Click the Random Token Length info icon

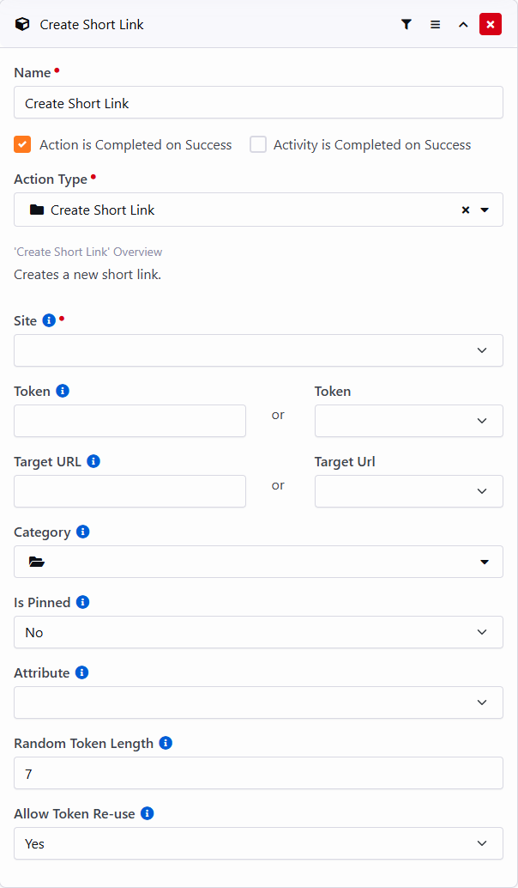pyautogui.click(x=166, y=743)
